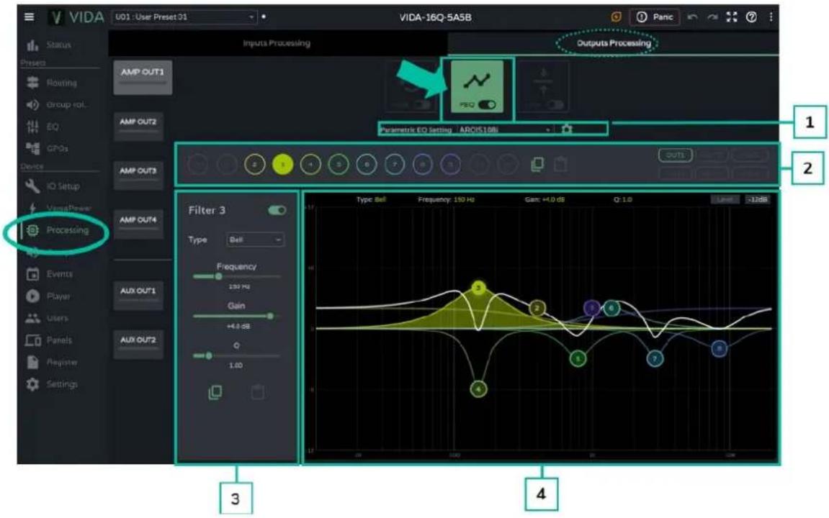Open the three-dot more options menu
This screenshot has height=518, width=829.
pyautogui.click(x=771, y=17)
